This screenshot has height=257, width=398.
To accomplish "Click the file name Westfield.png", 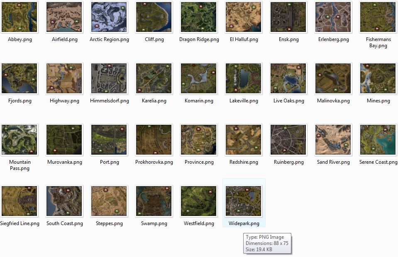I will [x=199, y=223].
